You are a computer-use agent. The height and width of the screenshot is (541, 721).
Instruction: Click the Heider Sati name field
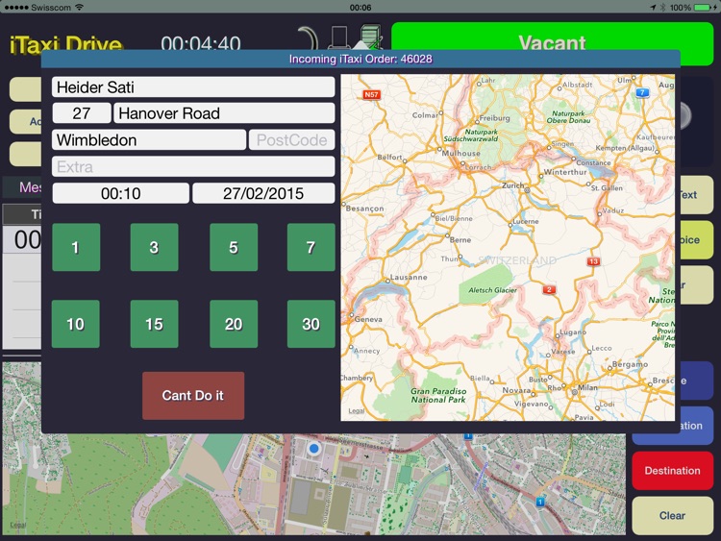(x=193, y=87)
